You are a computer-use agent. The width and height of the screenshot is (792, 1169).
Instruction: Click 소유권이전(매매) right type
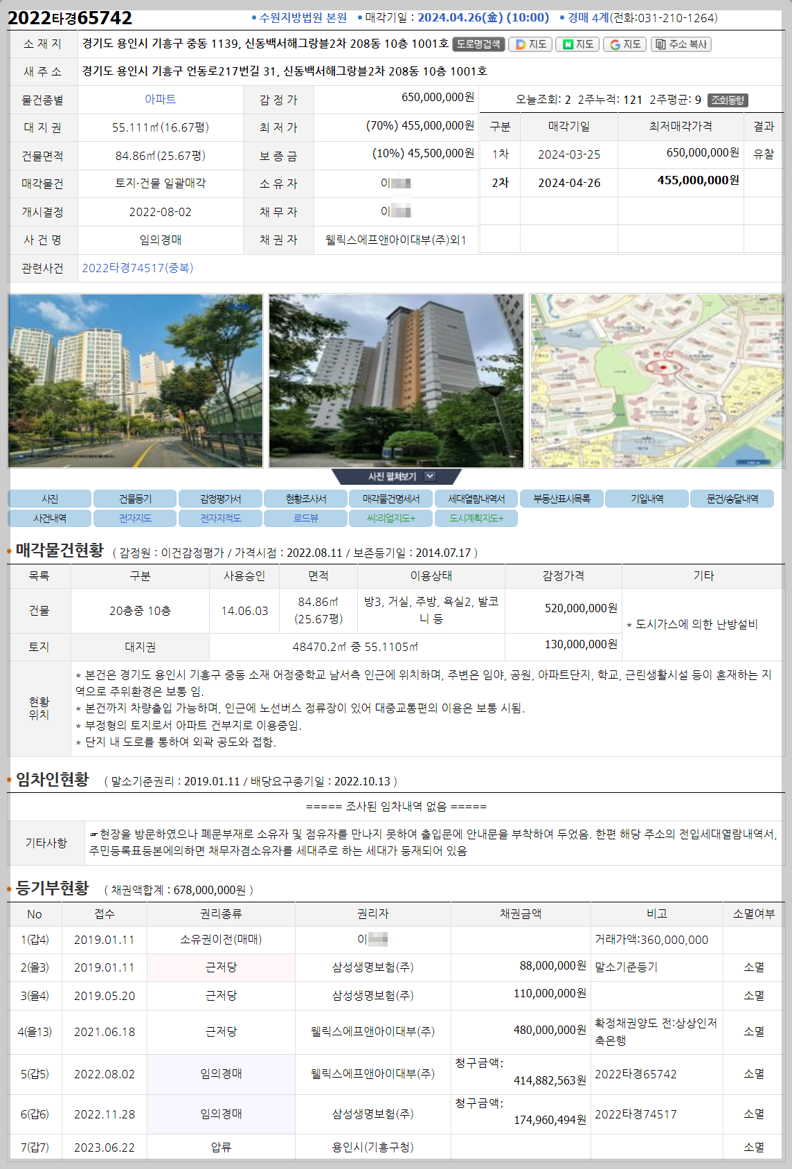[x=221, y=940]
